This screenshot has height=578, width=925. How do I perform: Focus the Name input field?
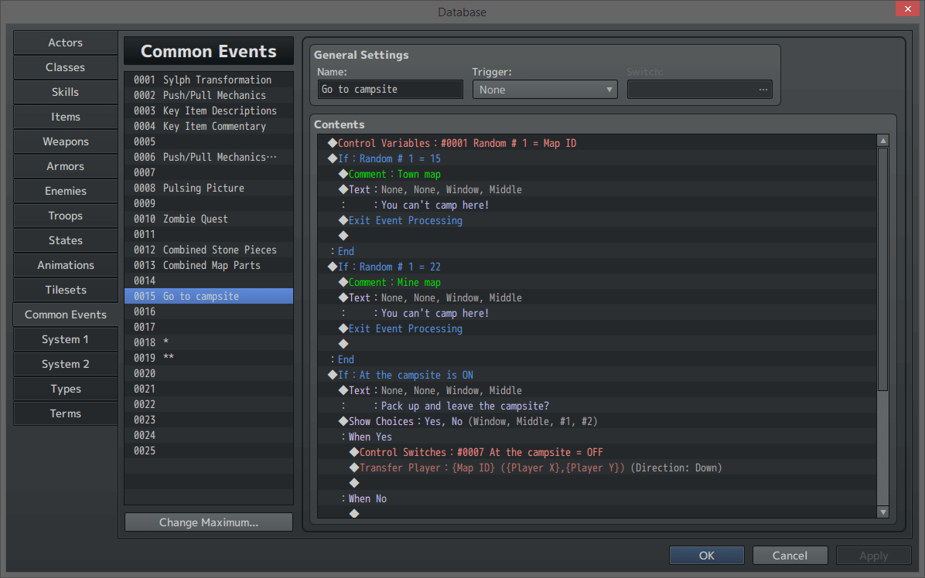click(390, 90)
